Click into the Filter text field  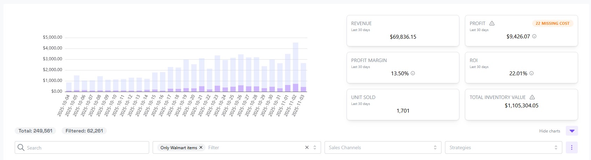point(255,147)
